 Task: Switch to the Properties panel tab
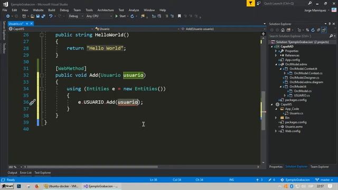276,167
